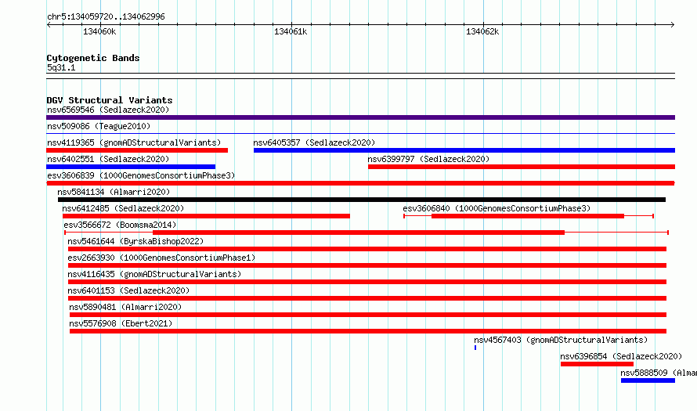Open nsv6402551 (Sedlazeck2020) label
This screenshot has height=411, width=697.
[x=108, y=159]
